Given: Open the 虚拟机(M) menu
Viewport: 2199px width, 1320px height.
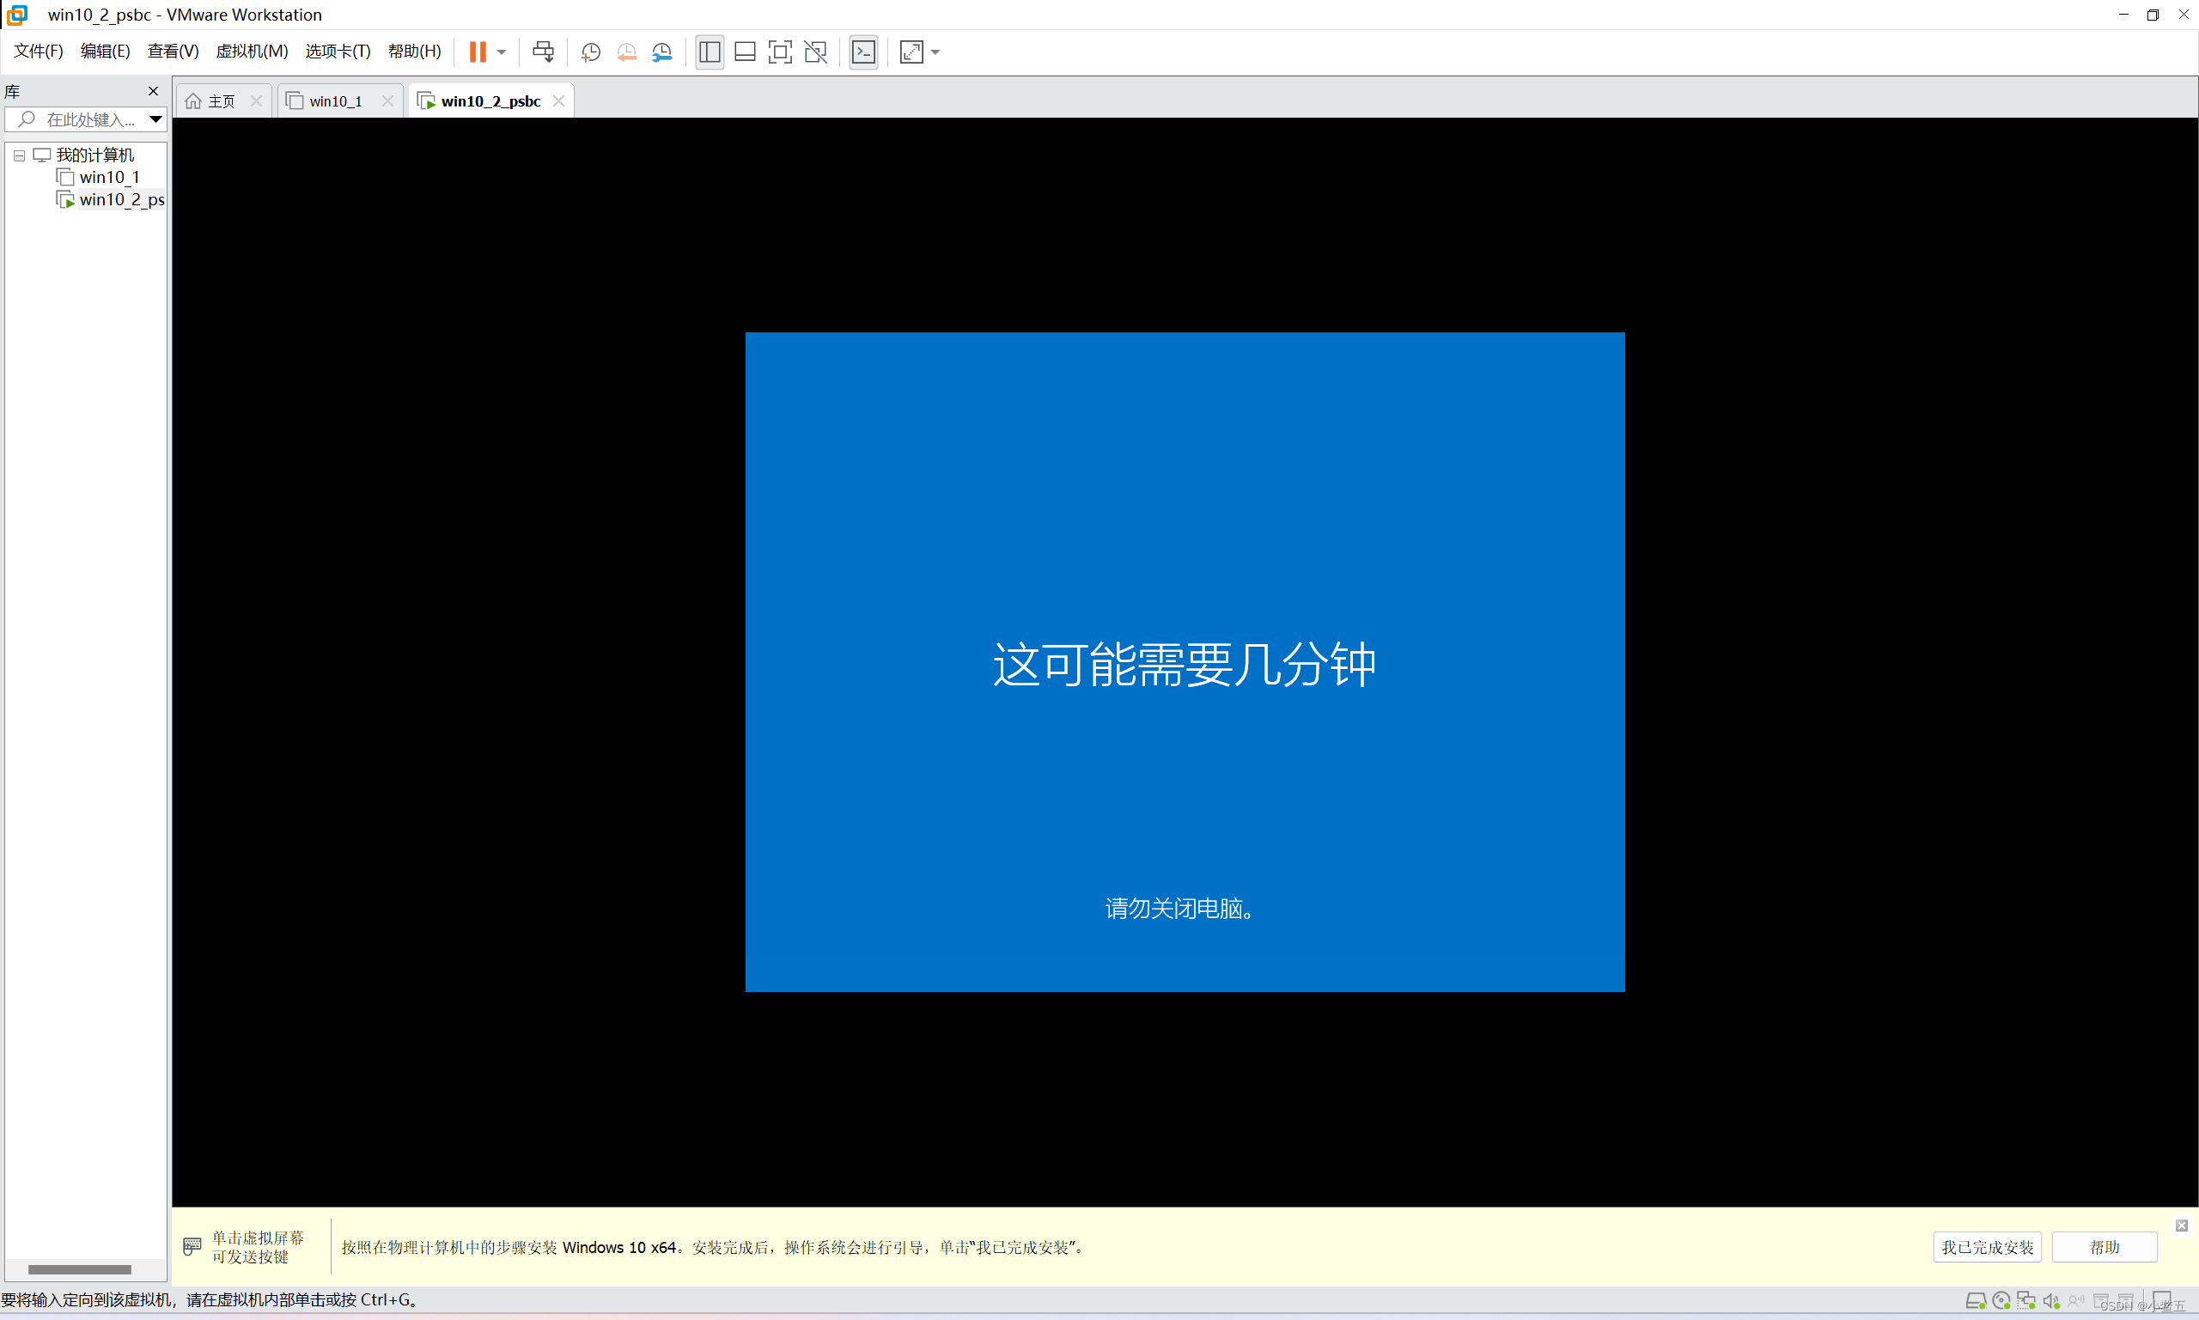Looking at the screenshot, I should pos(252,51).
